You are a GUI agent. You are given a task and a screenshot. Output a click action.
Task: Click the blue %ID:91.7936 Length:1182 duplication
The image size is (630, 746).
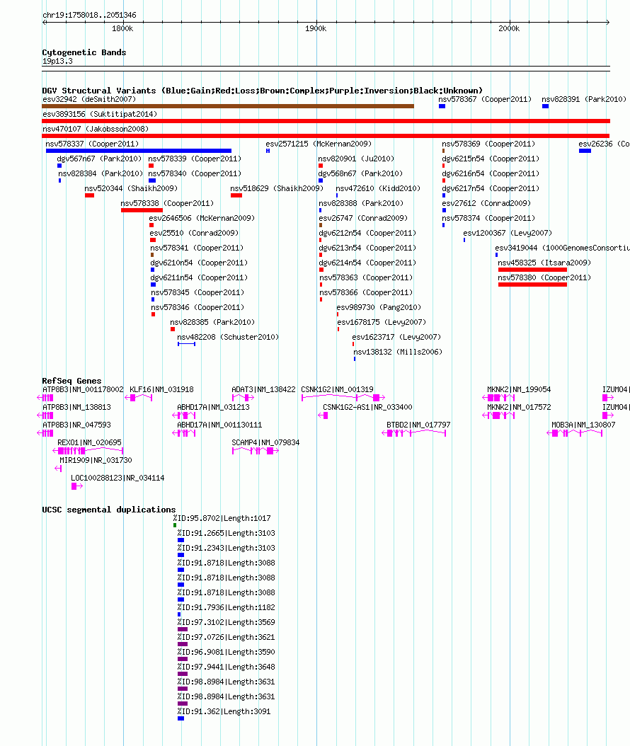(179, 614)
